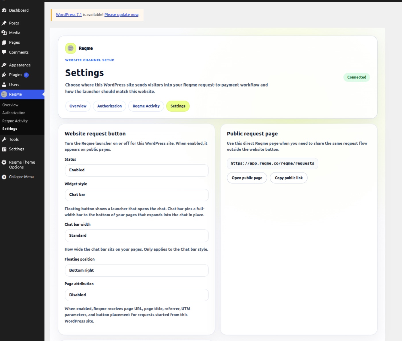The width and height of the screenshot is (402, 341).
Task: Click the Dashboard icon in sidebar
Action: click(4, 10)
